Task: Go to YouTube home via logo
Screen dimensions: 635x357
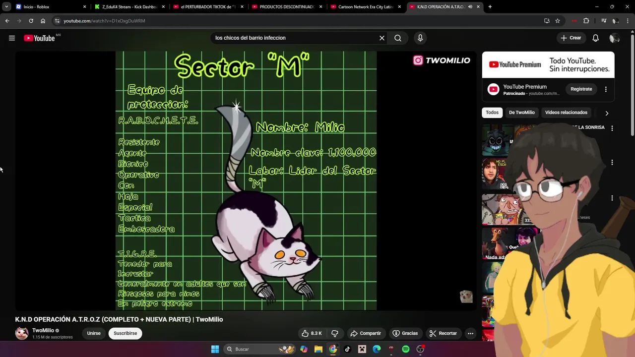Action: click(x=39, y=38)
